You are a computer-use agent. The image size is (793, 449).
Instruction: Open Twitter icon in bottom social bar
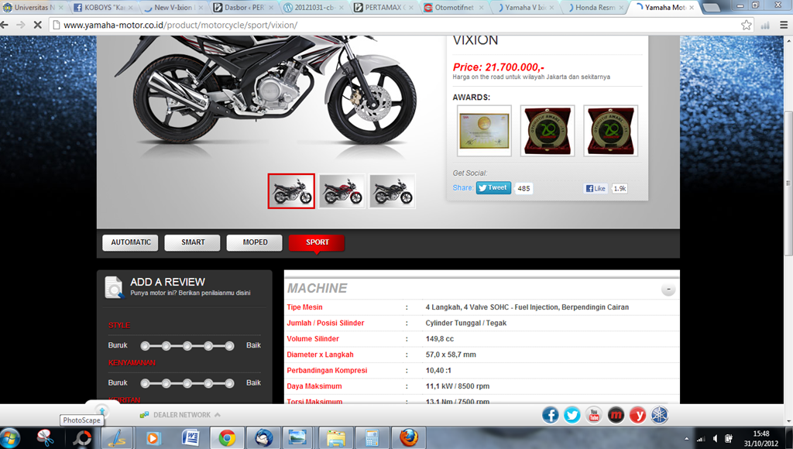[572, 415]
